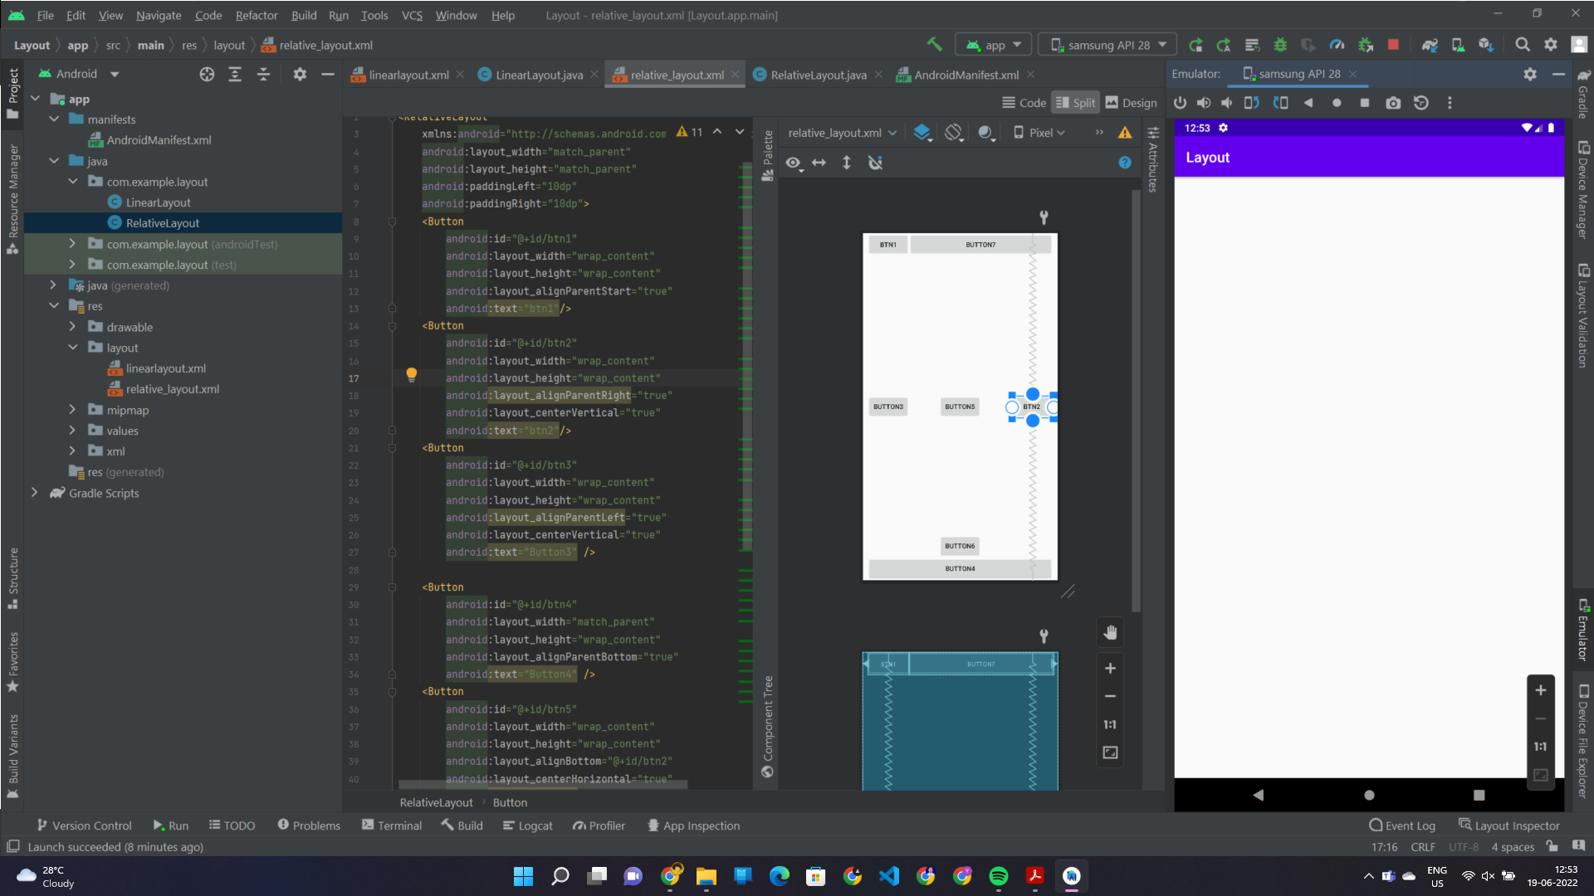Raise emulator volume with volume up icon

(x=1204, y=103)
